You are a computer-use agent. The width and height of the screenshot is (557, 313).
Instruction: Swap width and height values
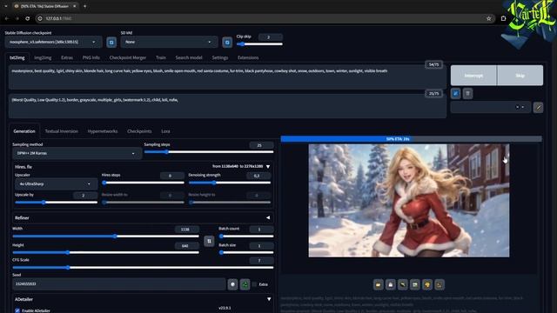[x=209, y=241]
